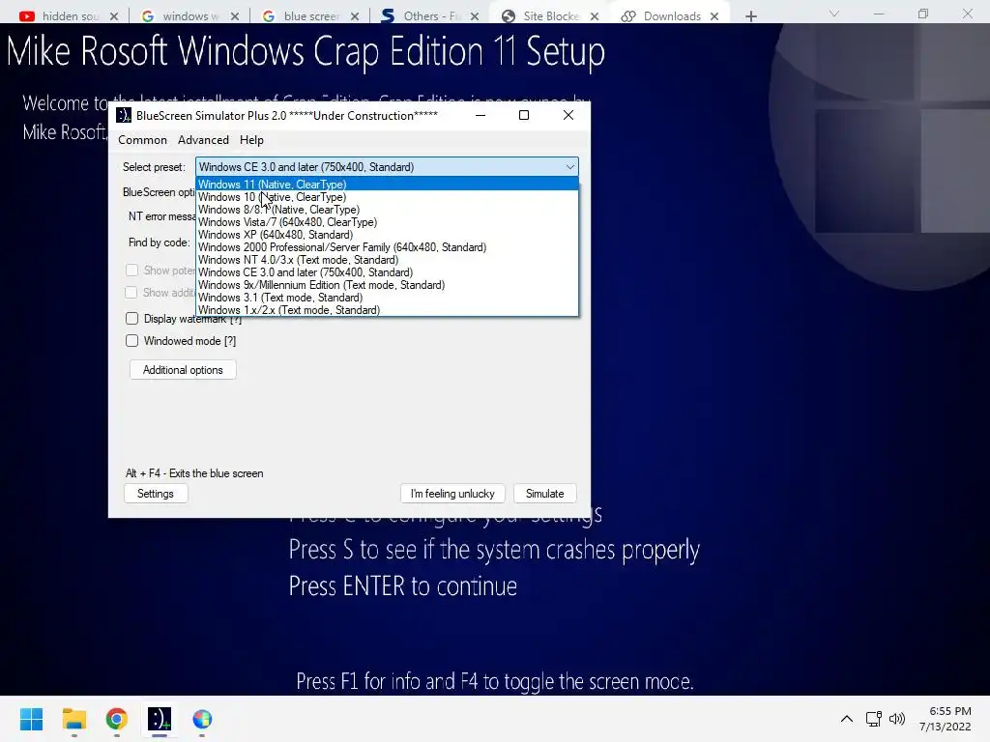The width and height of the screenshot is (990, 742).
Task: Click the Simulate button
Action: [x=545, y=494]
